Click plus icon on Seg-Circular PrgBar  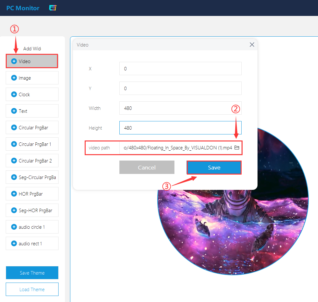coord(14,177)
